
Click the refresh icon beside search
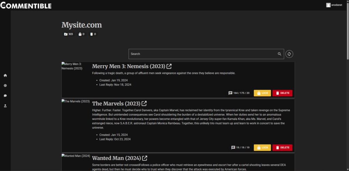tap(289, 54)
